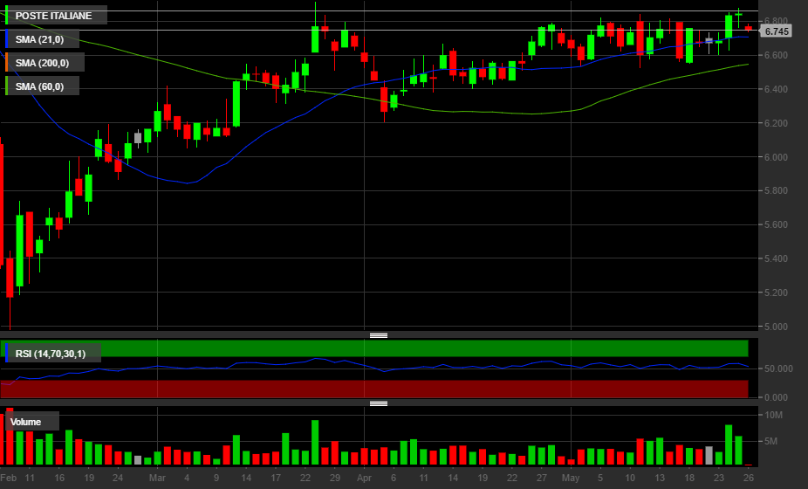Screen dimensions: 808x489
Task: Click the 10M volume axis label
Action: tap(773, 415)
